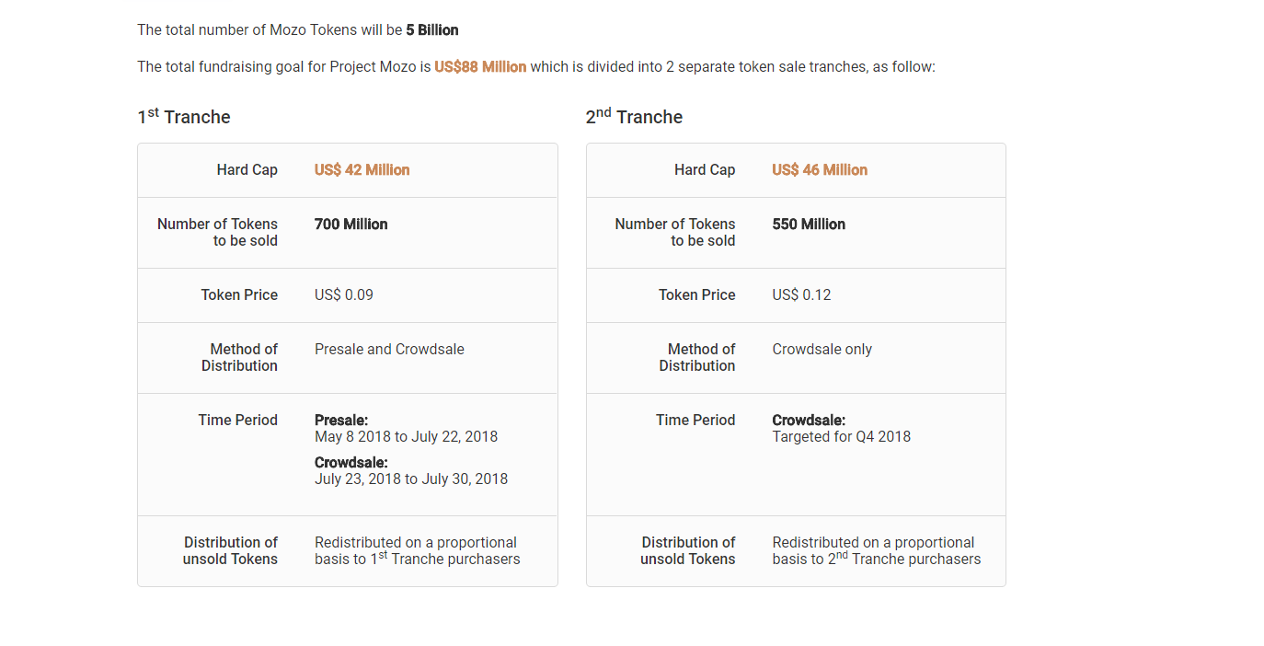
Task: Click the May 8 2018 presale date range
Action: pyautogui.click(x=406, y=436)
